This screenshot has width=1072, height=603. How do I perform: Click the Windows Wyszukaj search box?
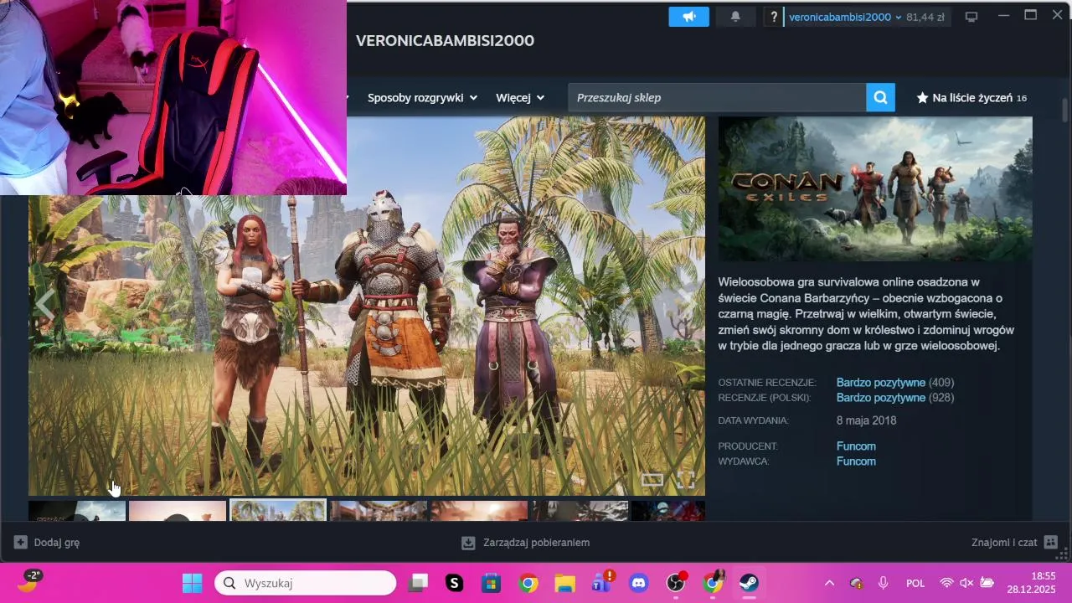(305, 583)
